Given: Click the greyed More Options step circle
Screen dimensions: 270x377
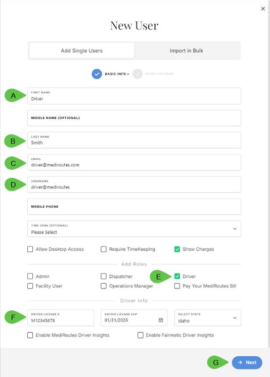Looking at the screenshot, I should pos(138,74).
